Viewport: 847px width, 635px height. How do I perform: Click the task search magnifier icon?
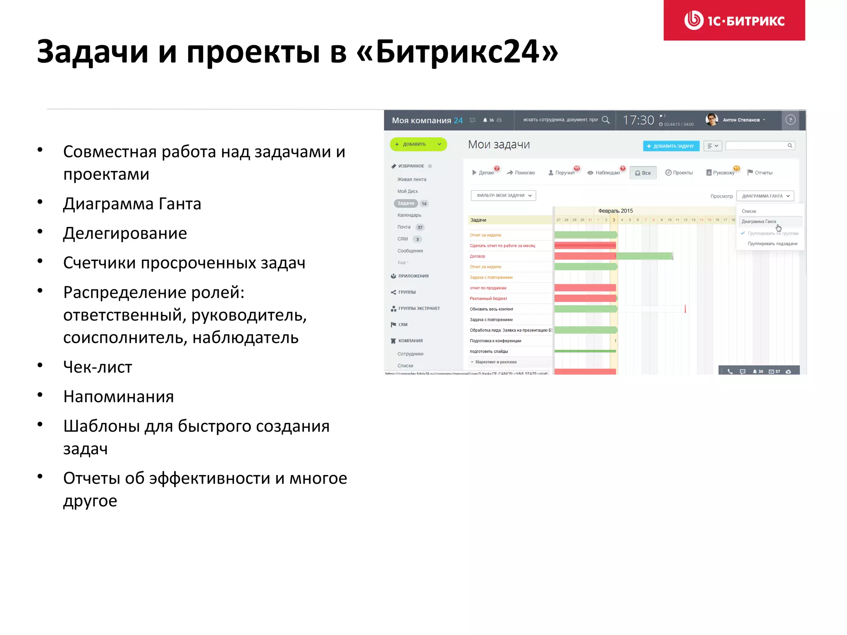pyautogui.click(x=790, y=146)
